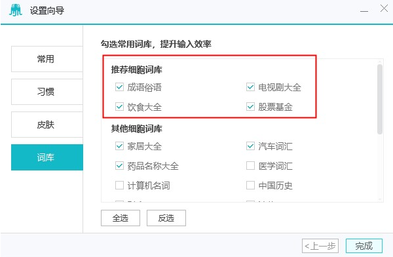Disable the 汽车词汇 dictionary
The image size is (393, 257).
coord(250,146)
